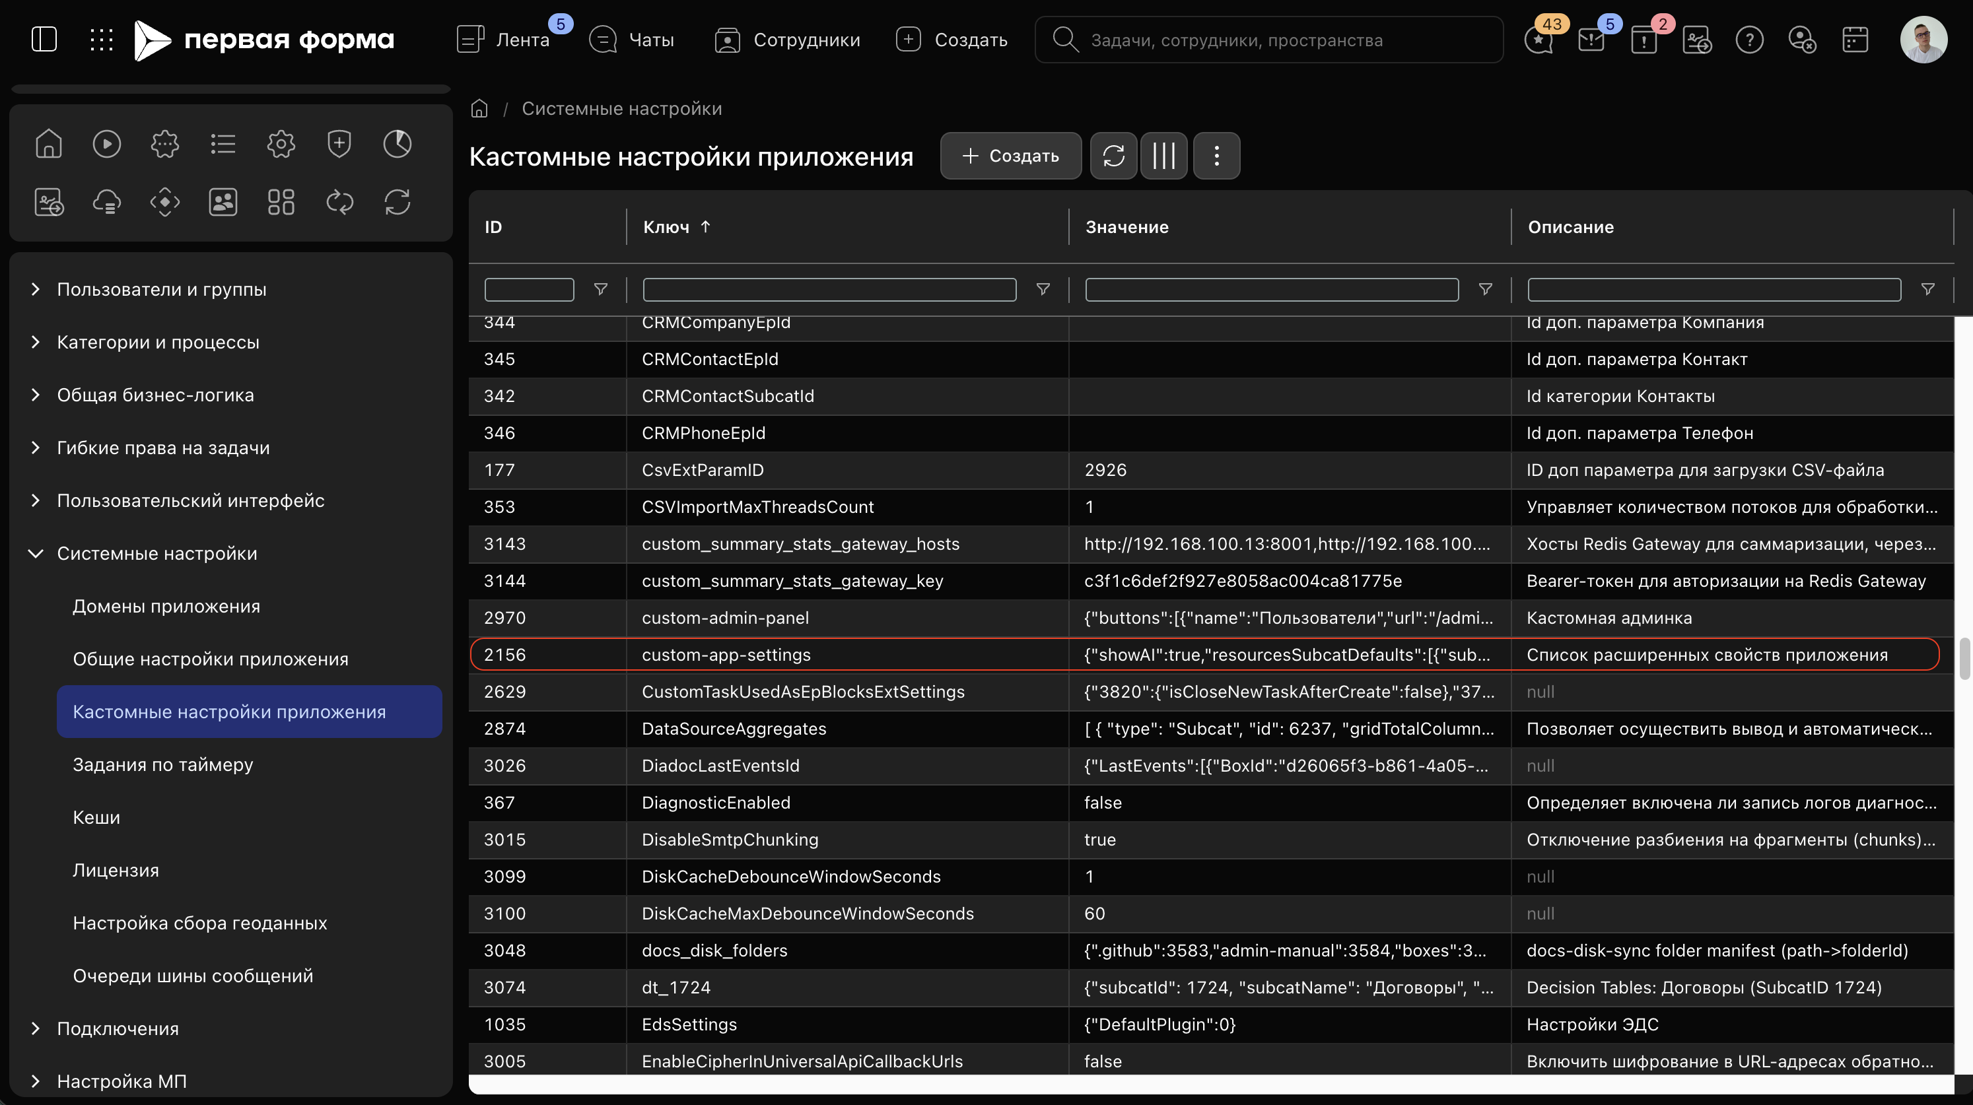Image resolution: width=1973 pixels, height=1105 pixels.
Task: Open the Ключ column filter funnel
Action: pos(1043,290)
